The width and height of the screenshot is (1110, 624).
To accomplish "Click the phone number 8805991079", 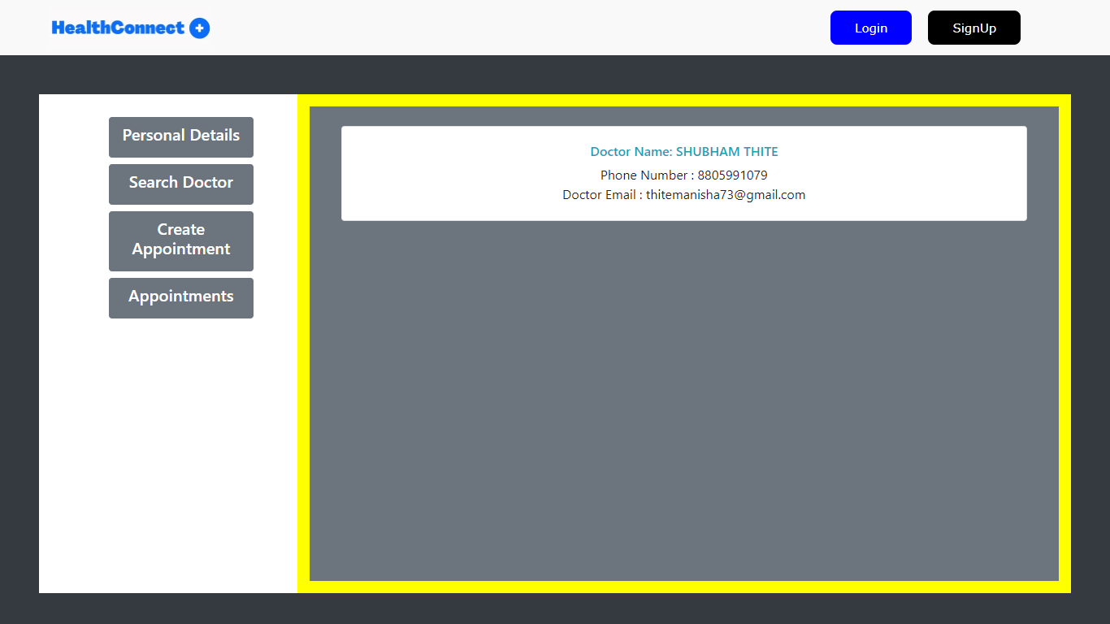I will click(x=731, y=175).
